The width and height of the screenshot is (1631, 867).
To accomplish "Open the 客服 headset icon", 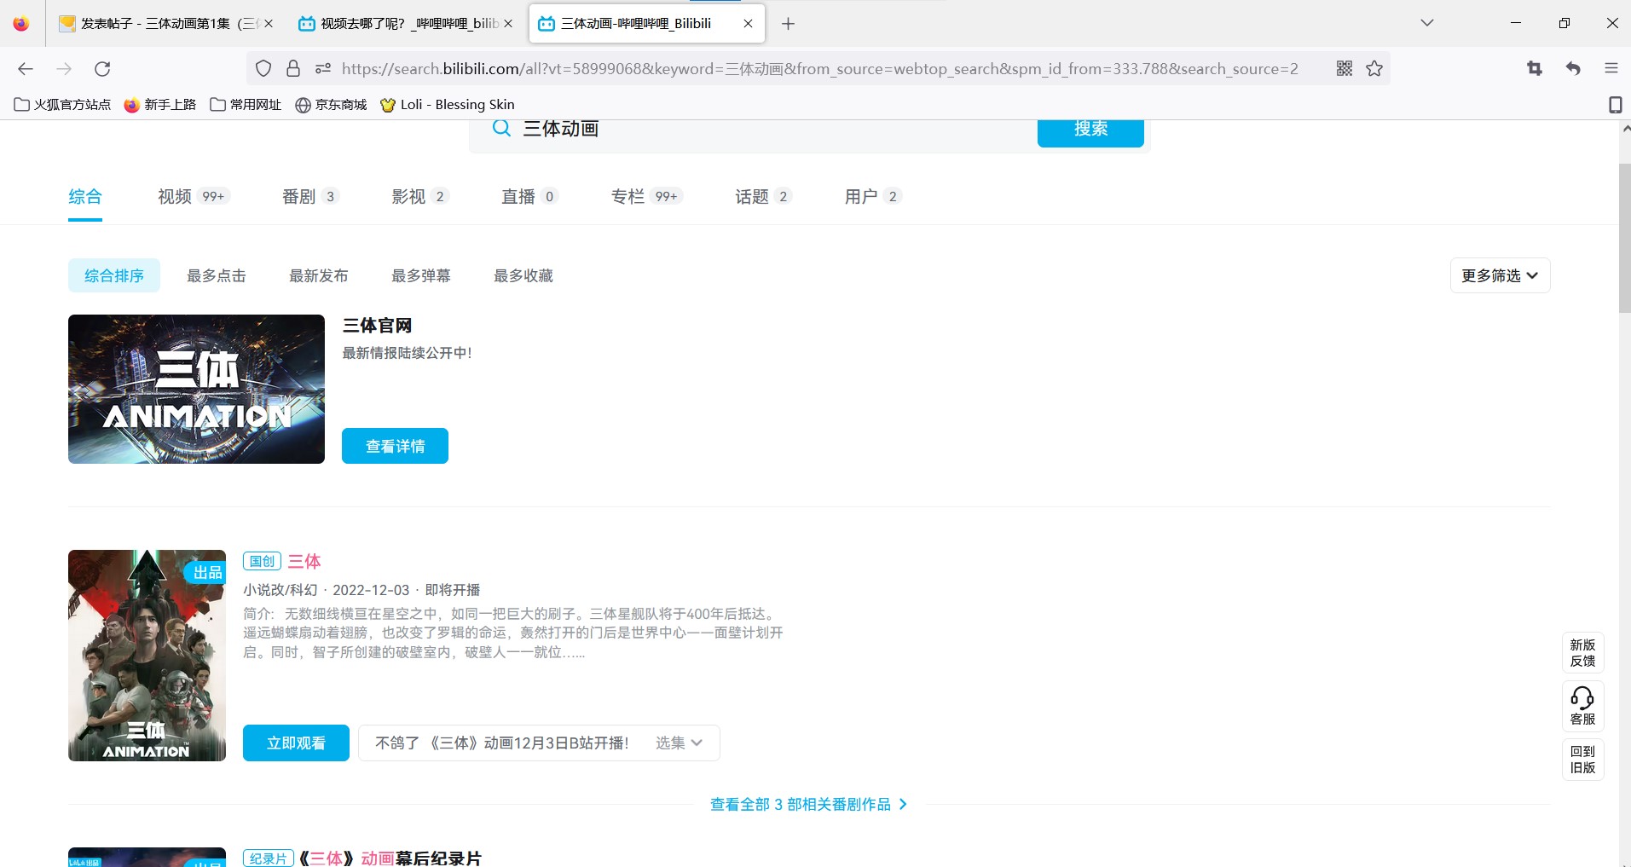I will click(1582, 706).
